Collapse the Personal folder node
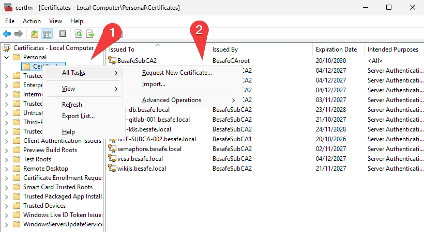The height and width of the screenshot is (232, 424). tap(7, 57)
